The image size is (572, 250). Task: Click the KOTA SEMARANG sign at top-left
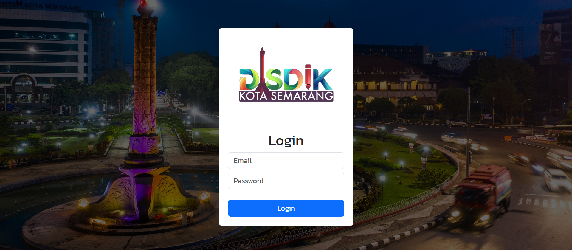40,5
